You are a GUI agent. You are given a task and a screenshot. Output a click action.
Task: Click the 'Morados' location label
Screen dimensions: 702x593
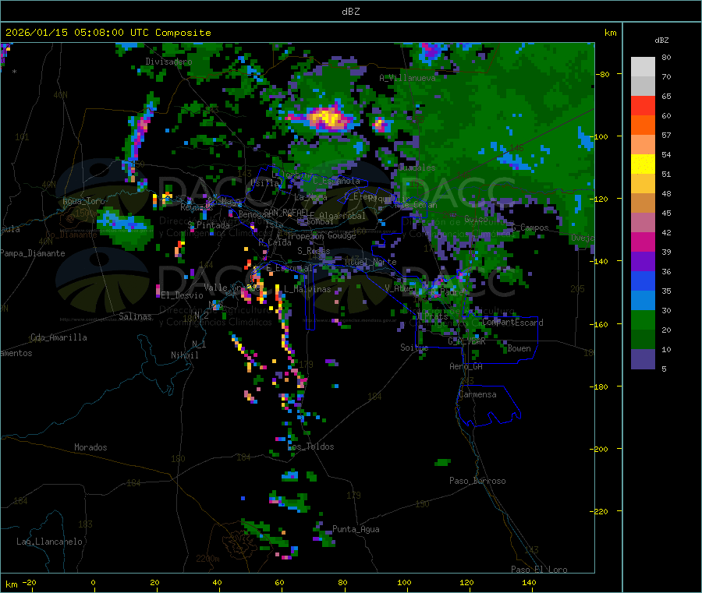pos(90,447)
